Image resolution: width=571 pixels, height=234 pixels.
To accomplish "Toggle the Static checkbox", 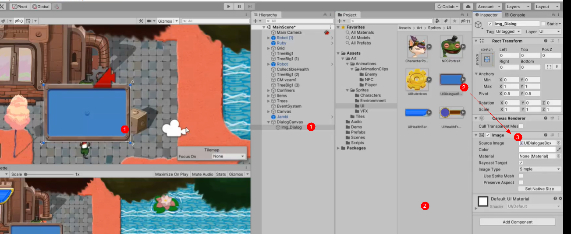I will (x=543, y=24).
